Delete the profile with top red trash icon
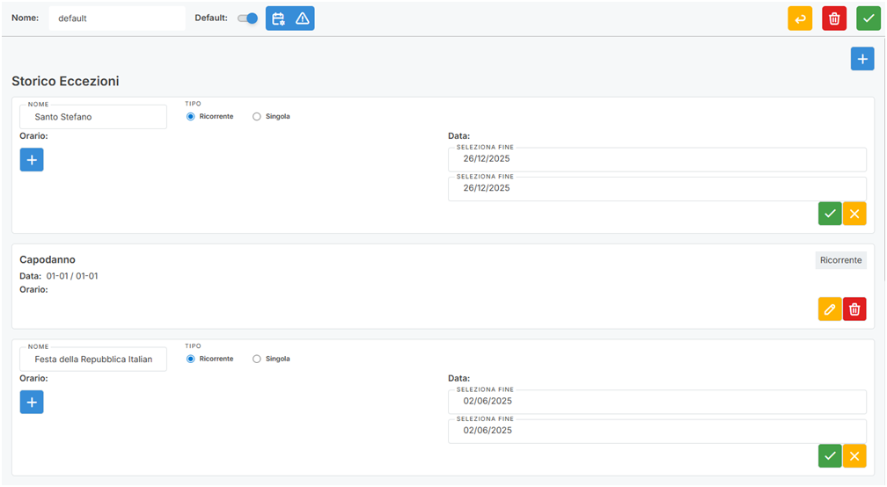Screen dimensions: 887x487 (834, 18)
